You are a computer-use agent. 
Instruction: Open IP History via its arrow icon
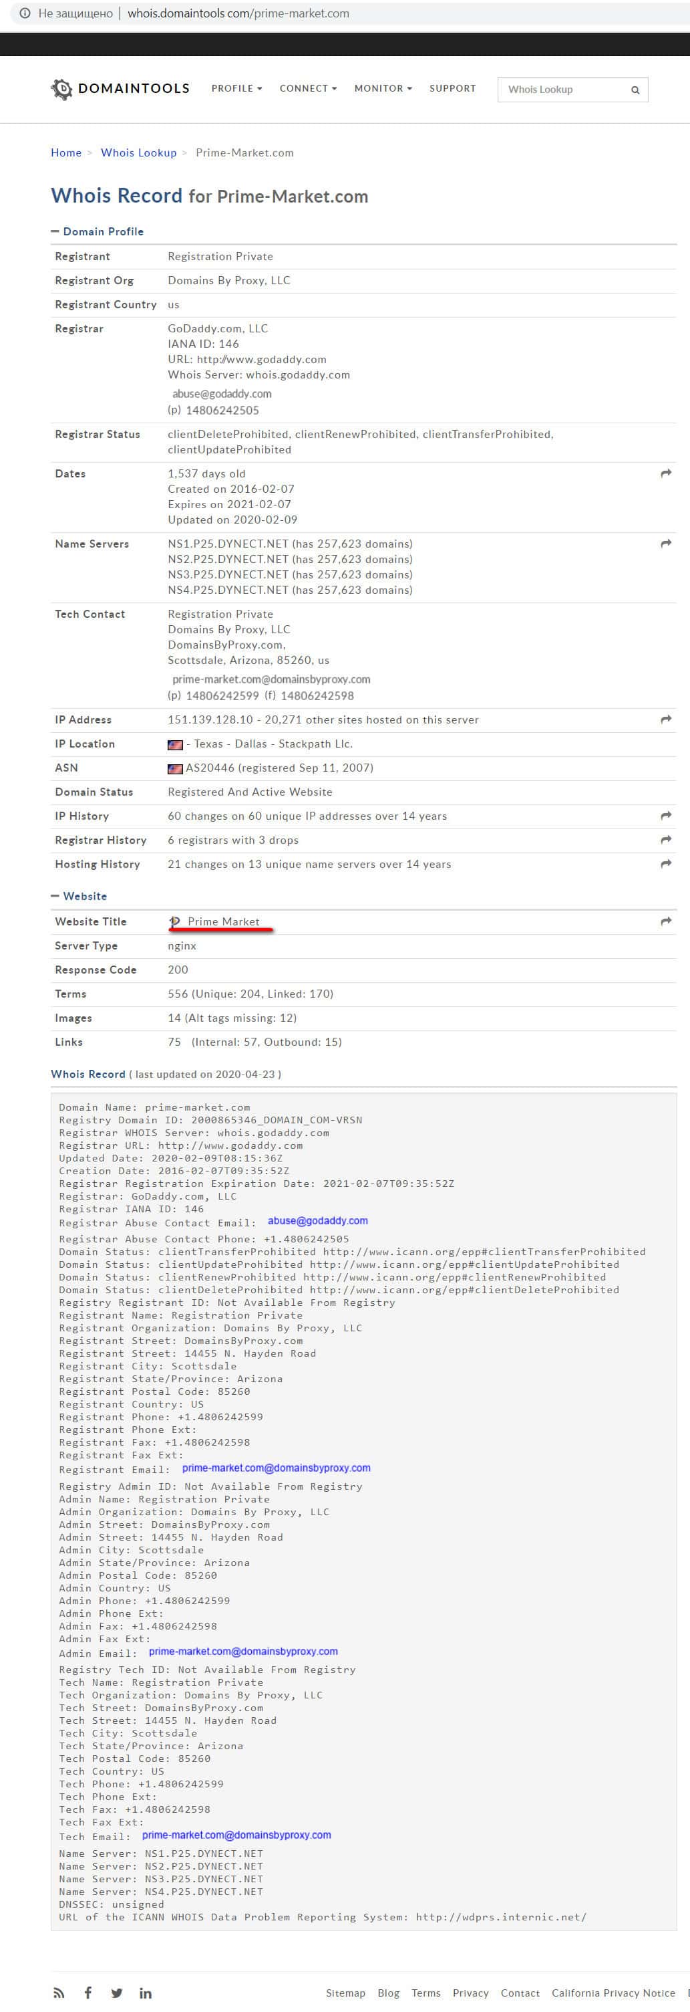click(666, 815)
